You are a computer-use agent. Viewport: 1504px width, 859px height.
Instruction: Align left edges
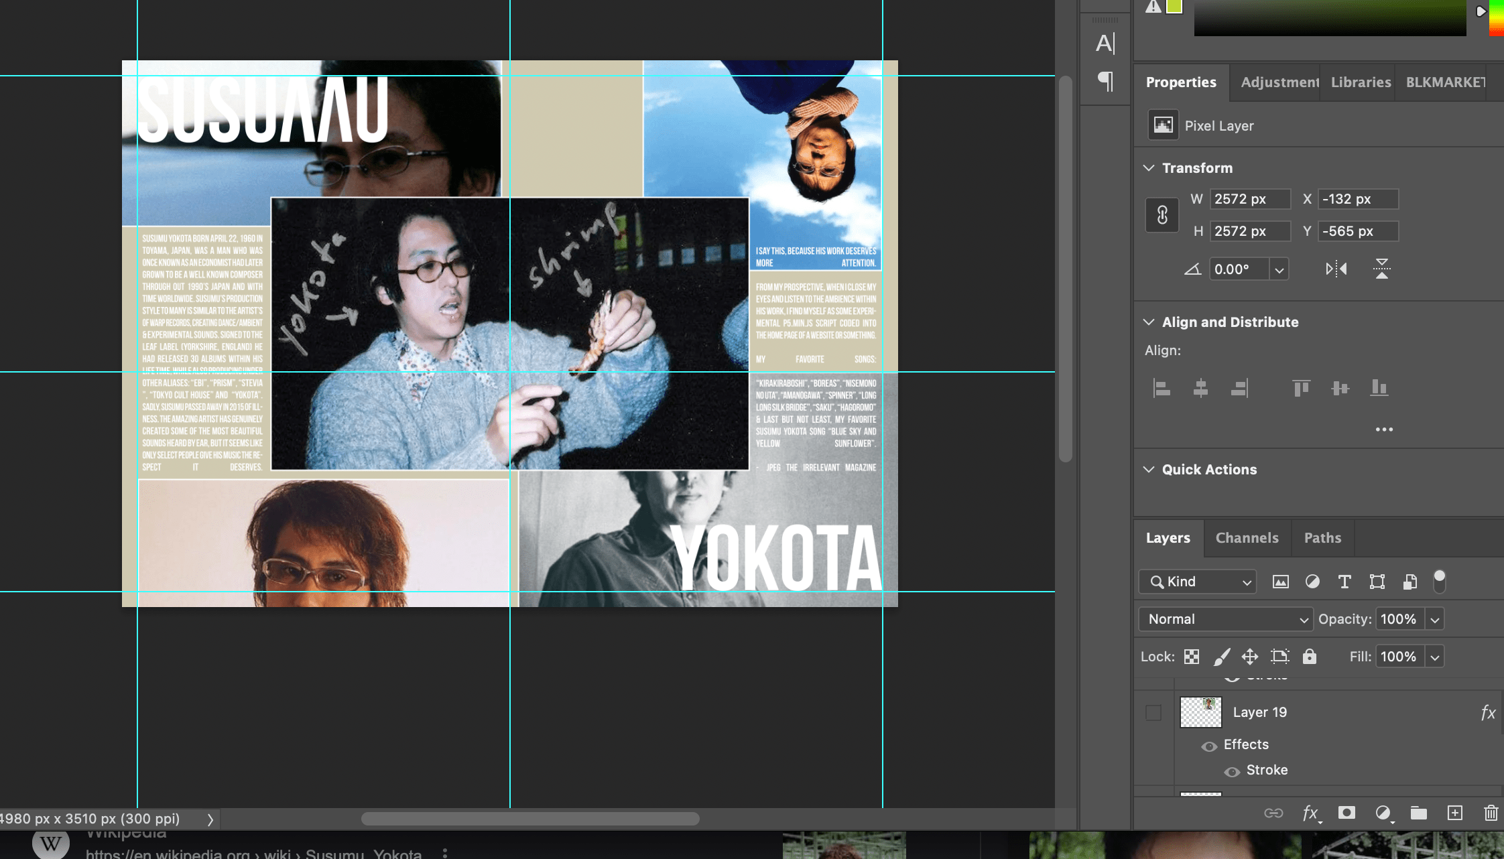pos(1162,388)
